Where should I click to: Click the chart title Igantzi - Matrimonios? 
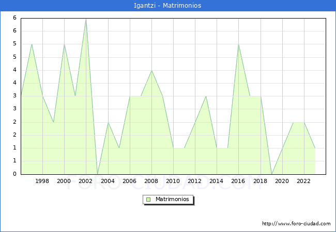(x=168, y=6)
